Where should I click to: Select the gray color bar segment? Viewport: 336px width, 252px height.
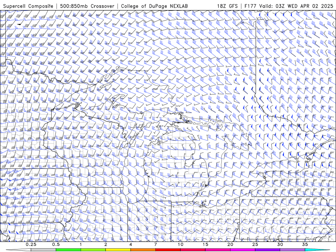(x=44, y=250)
